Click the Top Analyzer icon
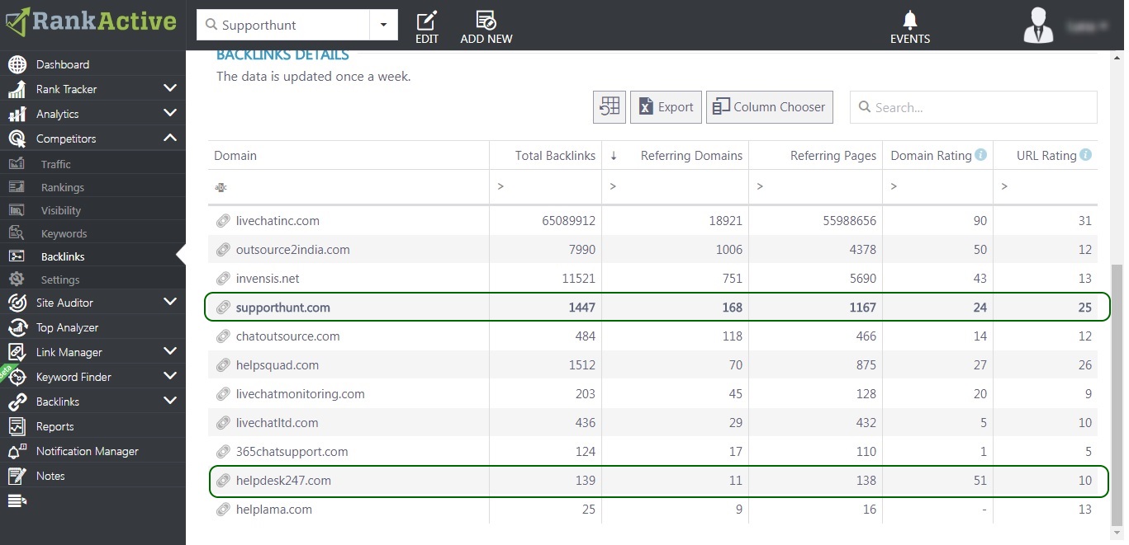Screen dimensions: 1129x545 (x=17, y=327)
